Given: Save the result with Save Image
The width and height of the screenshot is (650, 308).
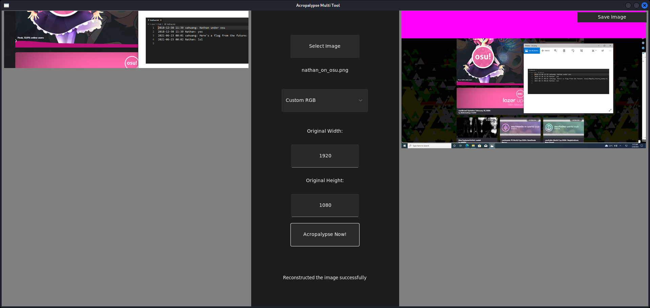Looking at the screenshot, I should 611,17.
